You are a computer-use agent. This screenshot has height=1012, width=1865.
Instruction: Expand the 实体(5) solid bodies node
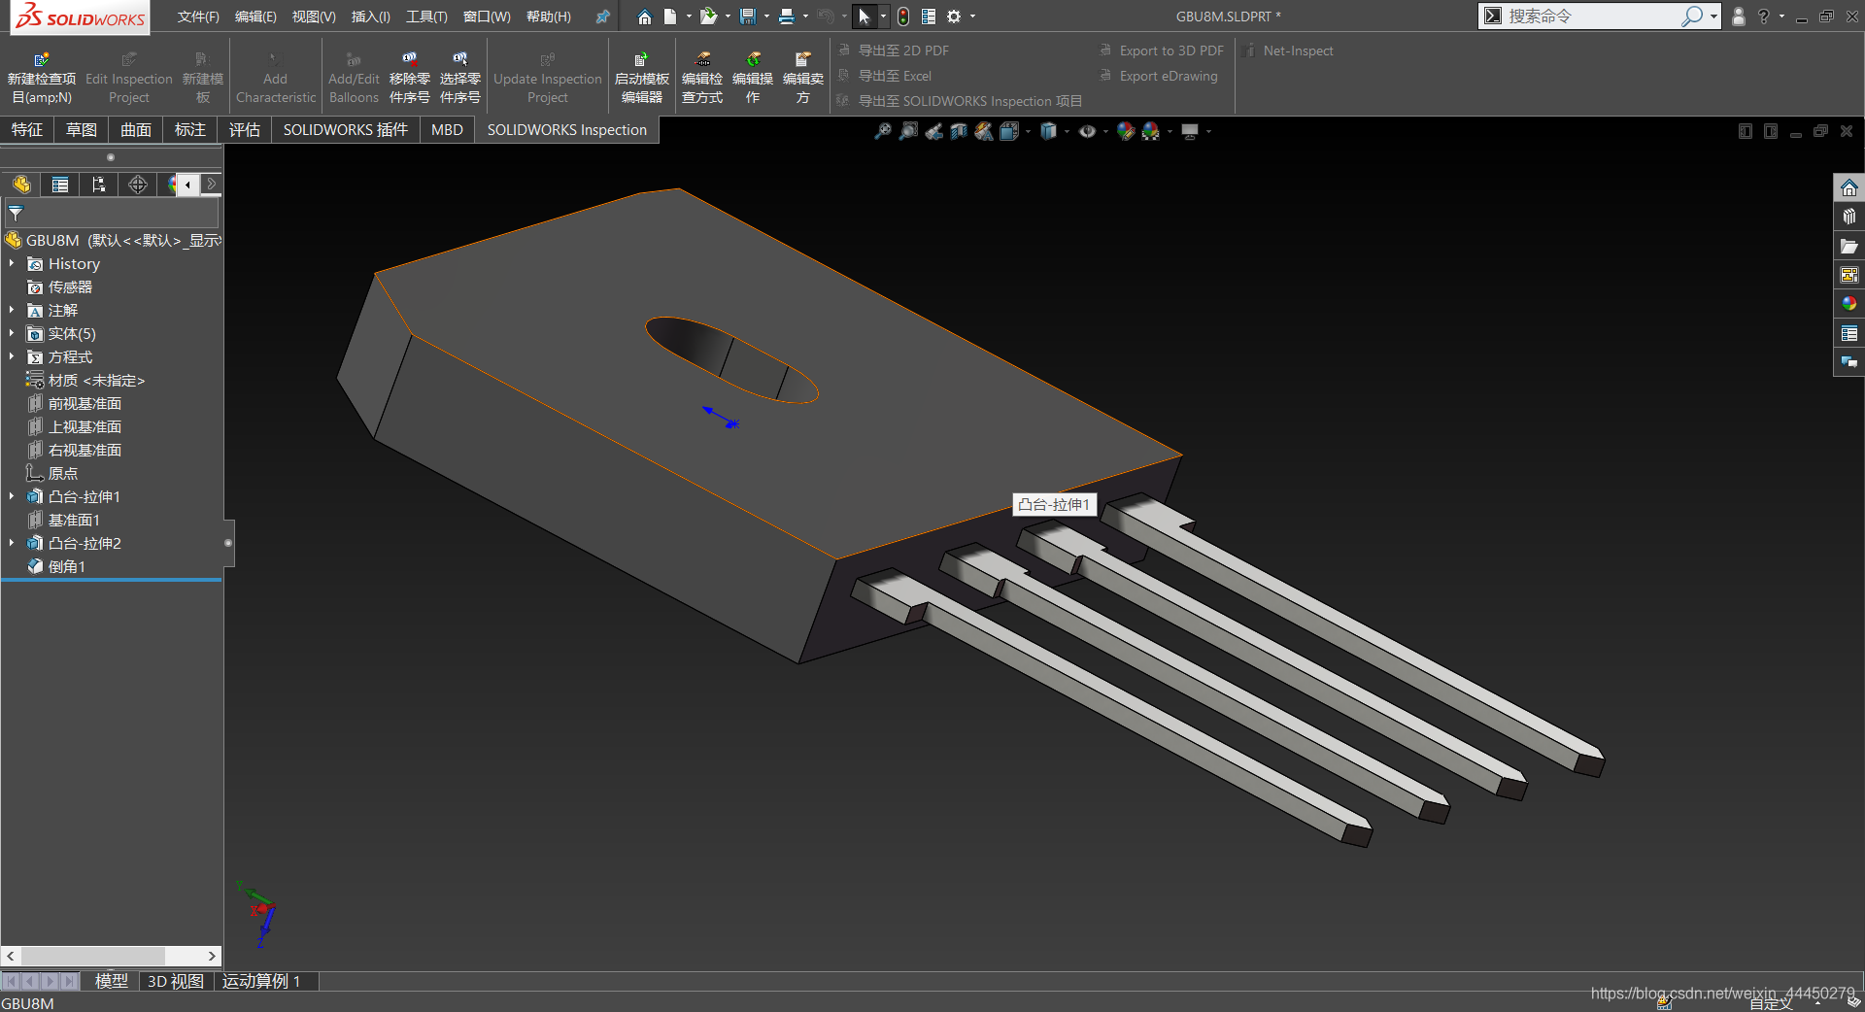12,333
